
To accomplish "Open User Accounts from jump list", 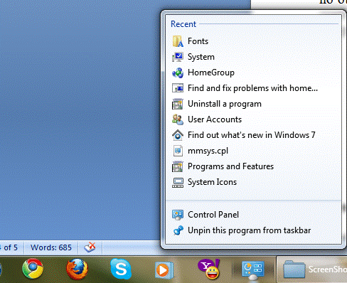I will click(x=253, y=119).
